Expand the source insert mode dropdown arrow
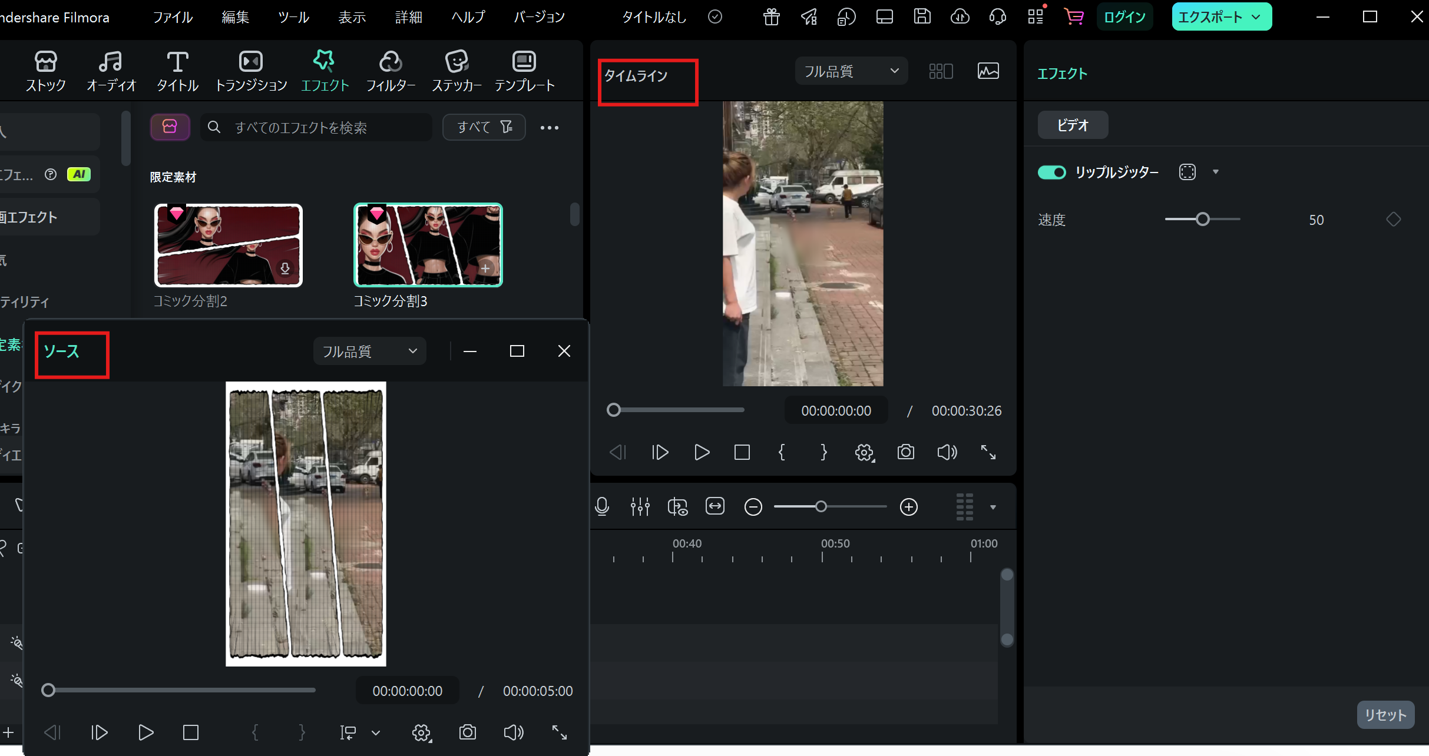The height and width of the screenshot is (756, 1429). click(376, 733)
